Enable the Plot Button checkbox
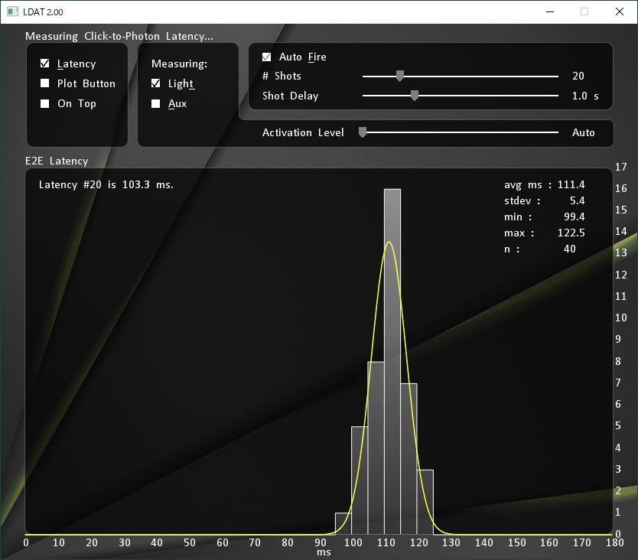 pyautogui.click(x=45, y=83)
